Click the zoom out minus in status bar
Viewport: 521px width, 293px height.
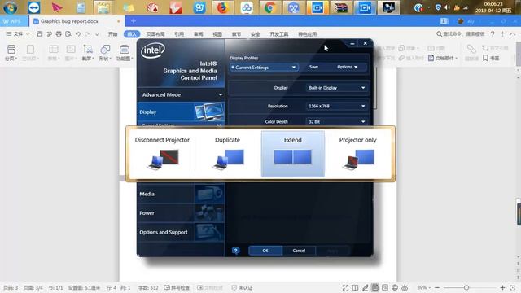pyautogui.click(x=437, y=287)
